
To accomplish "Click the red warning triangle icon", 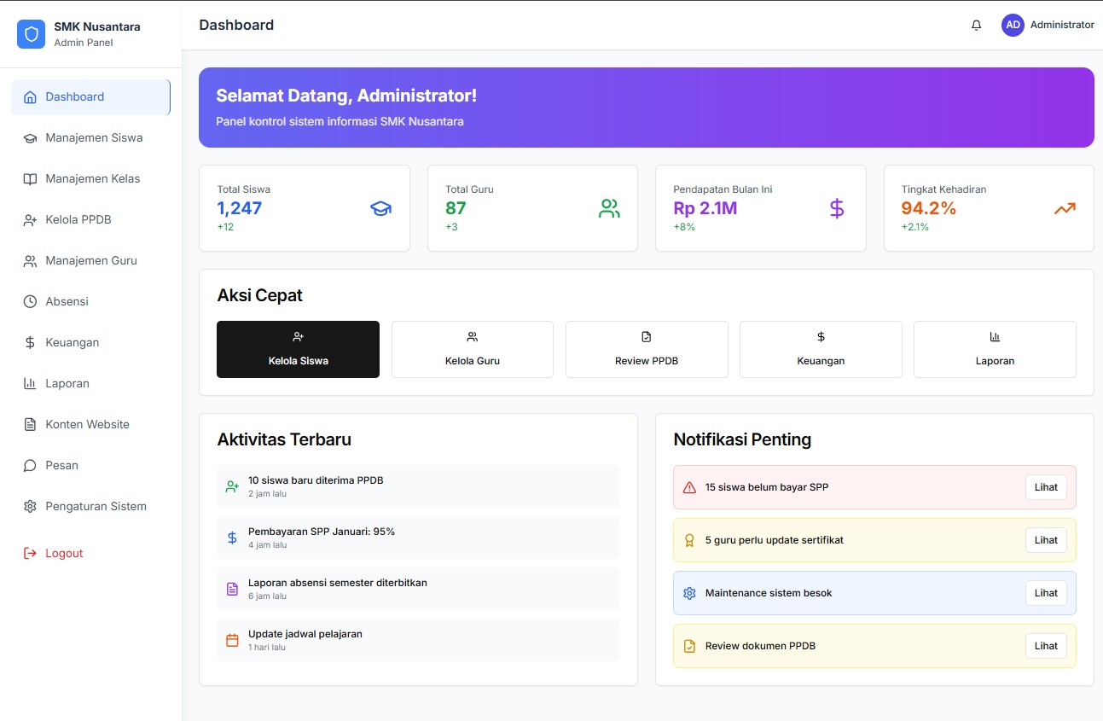I will pos(689,487).
